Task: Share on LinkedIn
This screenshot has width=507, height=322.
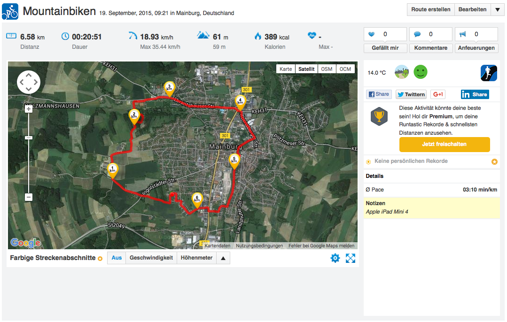Action: [475, 94]
